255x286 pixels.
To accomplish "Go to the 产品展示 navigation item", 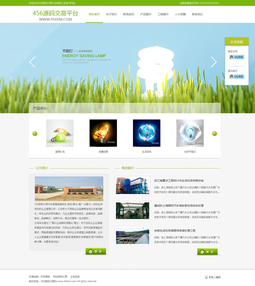I will 146,14.
